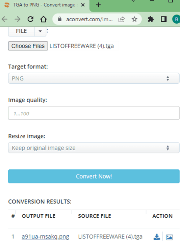This screenshot has height=243, width=180.
Task: Select the TGA to PNG browser tab
Action: click(x=45, y=5)
